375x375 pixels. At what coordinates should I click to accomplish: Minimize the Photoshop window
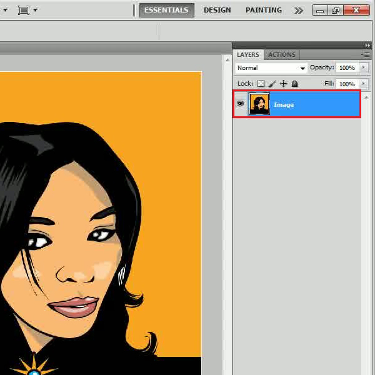(320, 10)
